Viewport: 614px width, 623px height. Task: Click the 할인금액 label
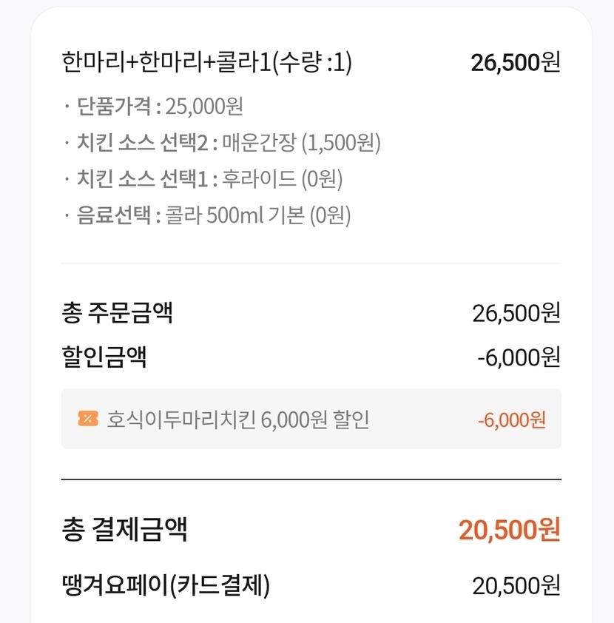click(x=104, y=357)
